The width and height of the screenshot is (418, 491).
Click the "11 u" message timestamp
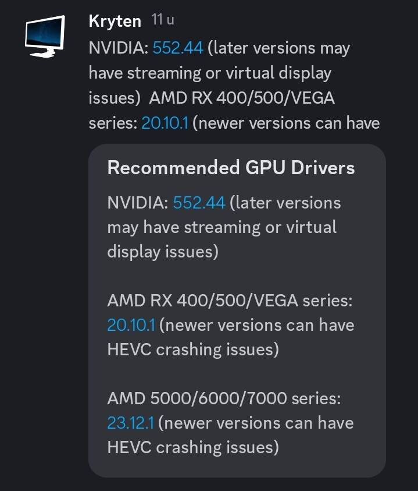162,20
